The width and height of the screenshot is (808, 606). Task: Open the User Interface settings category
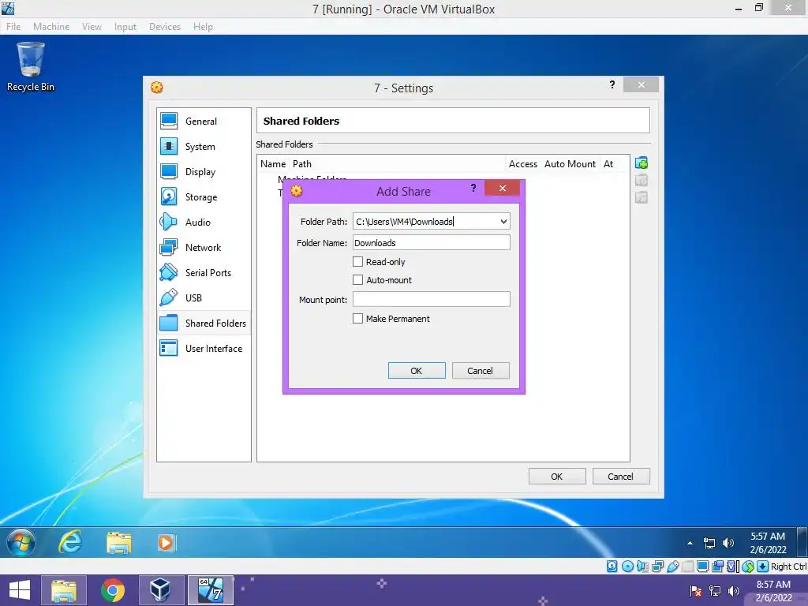[204, 348]
